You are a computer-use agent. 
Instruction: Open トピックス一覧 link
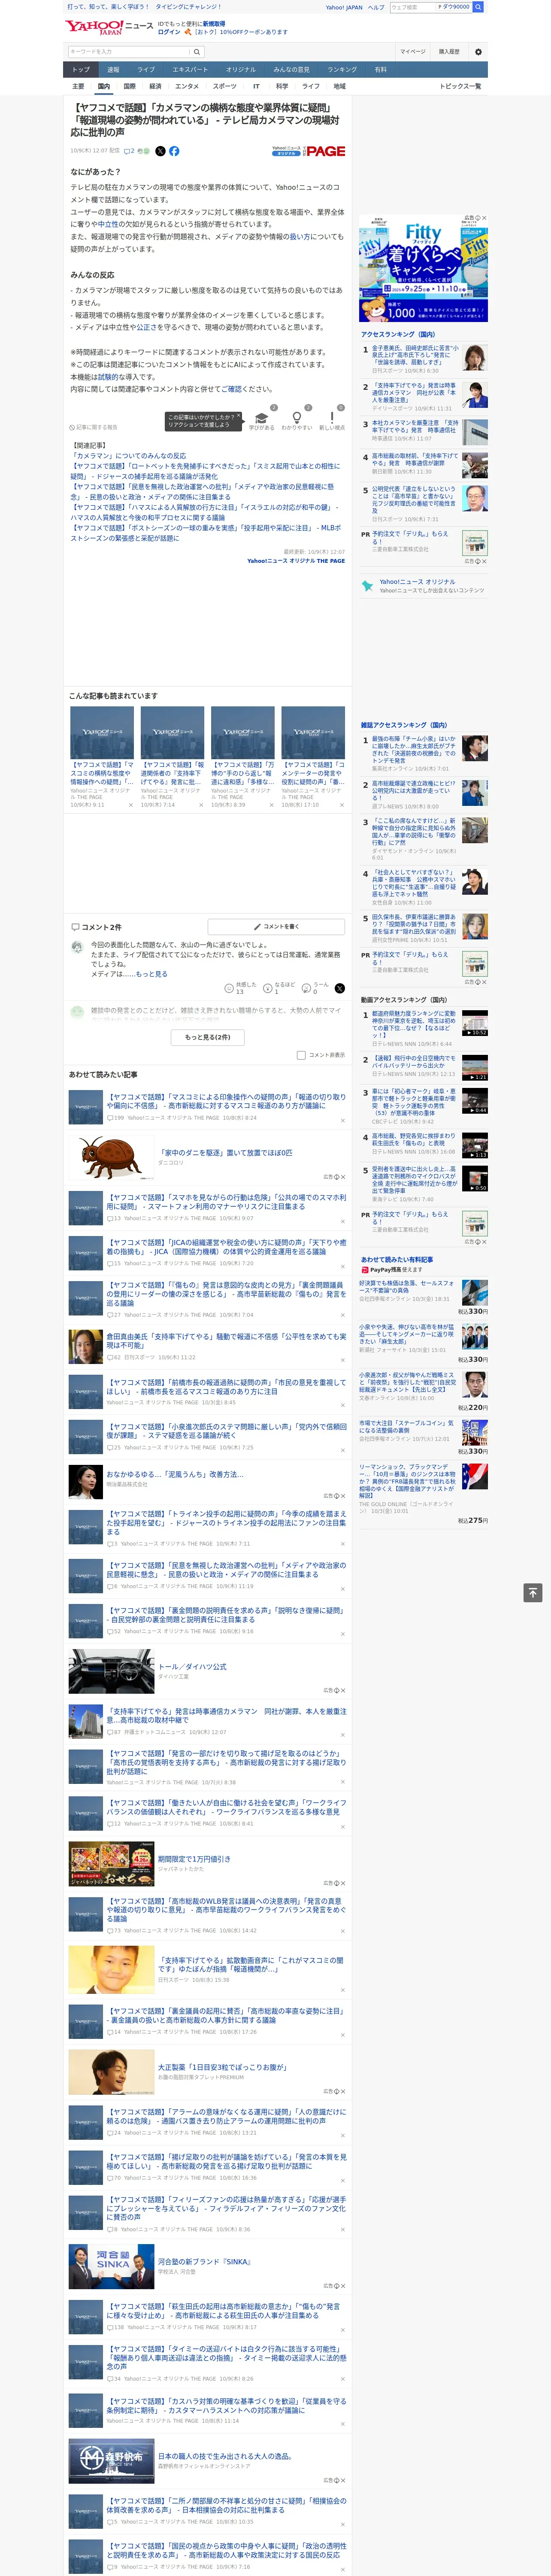click(x=460, y=87)
